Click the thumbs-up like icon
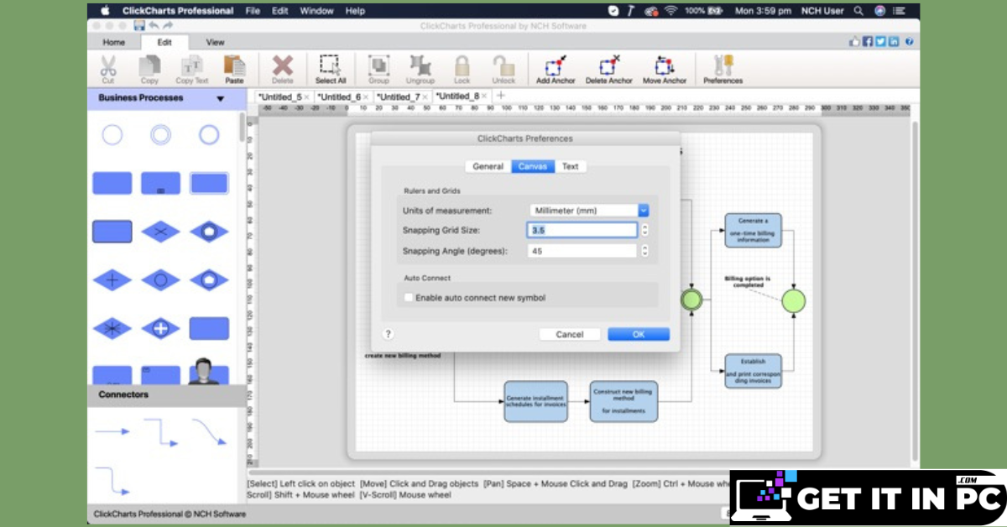The image size is (1007, 527). click(855, 41)
